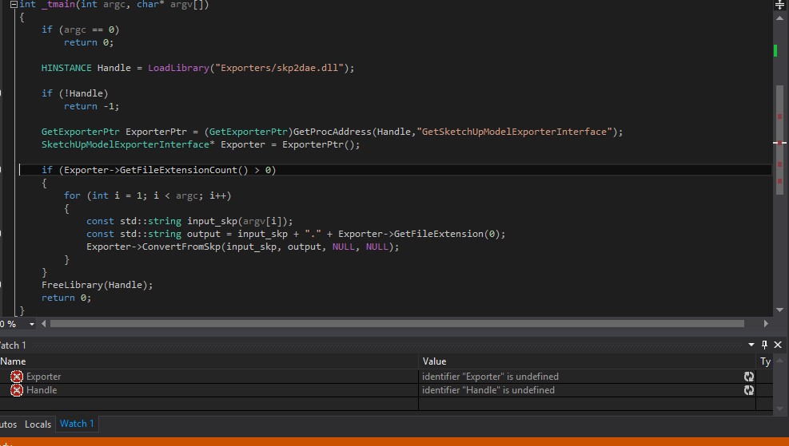Viewport: 789px width, 446px height.
Task: Switch to the Locals tab
Action: click(38, 424)
